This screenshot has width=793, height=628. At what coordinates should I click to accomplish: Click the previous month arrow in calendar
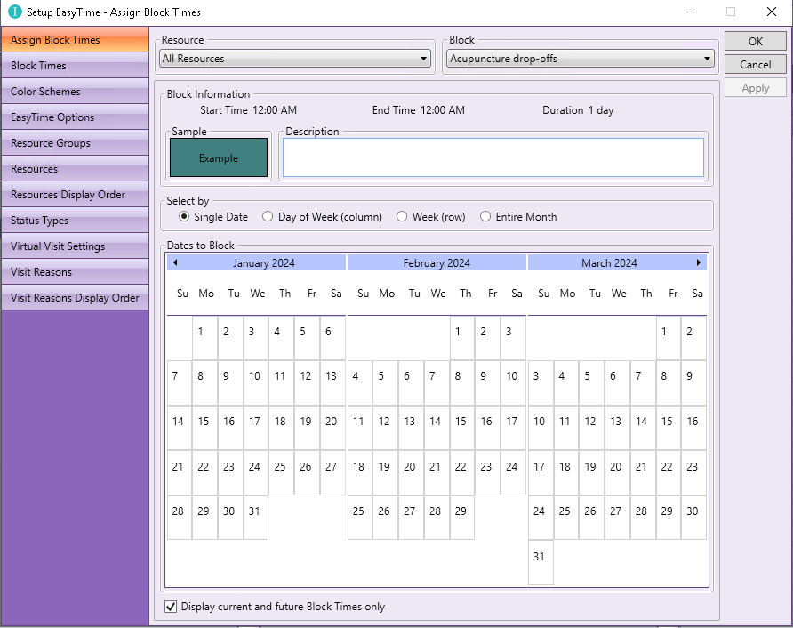click(x=175, y=262)
